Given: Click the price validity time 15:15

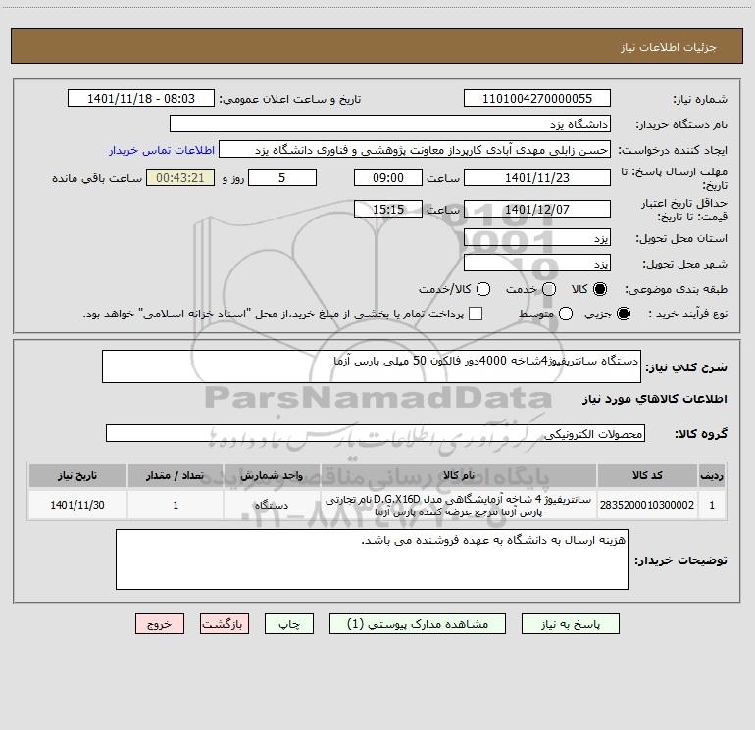Looking at the screenshot, I should (388, 209).
